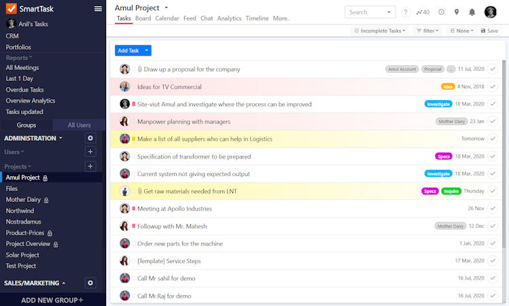The image size is (509, 306).
Task: Mark 'Draw up a proposal' task complete
Action: point(493,69)
